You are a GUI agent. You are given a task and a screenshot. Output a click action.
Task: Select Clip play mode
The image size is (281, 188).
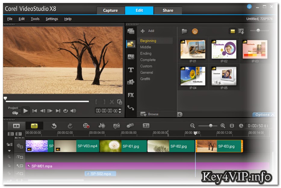point(15,113)
